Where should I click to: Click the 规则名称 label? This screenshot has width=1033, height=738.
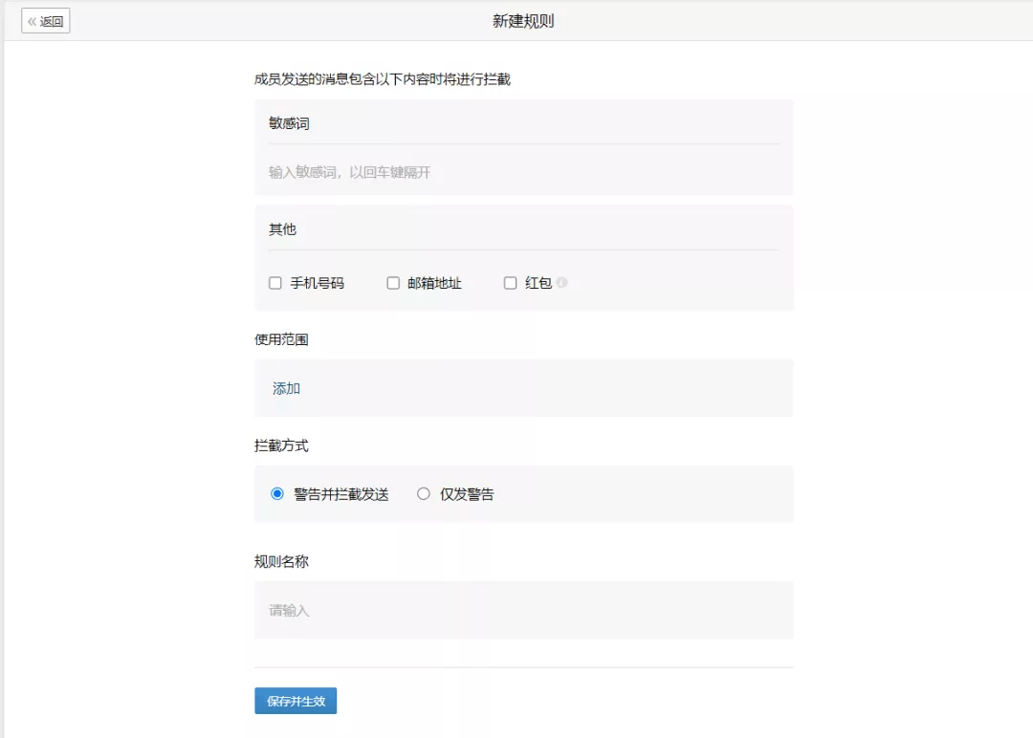coord(281,561)
